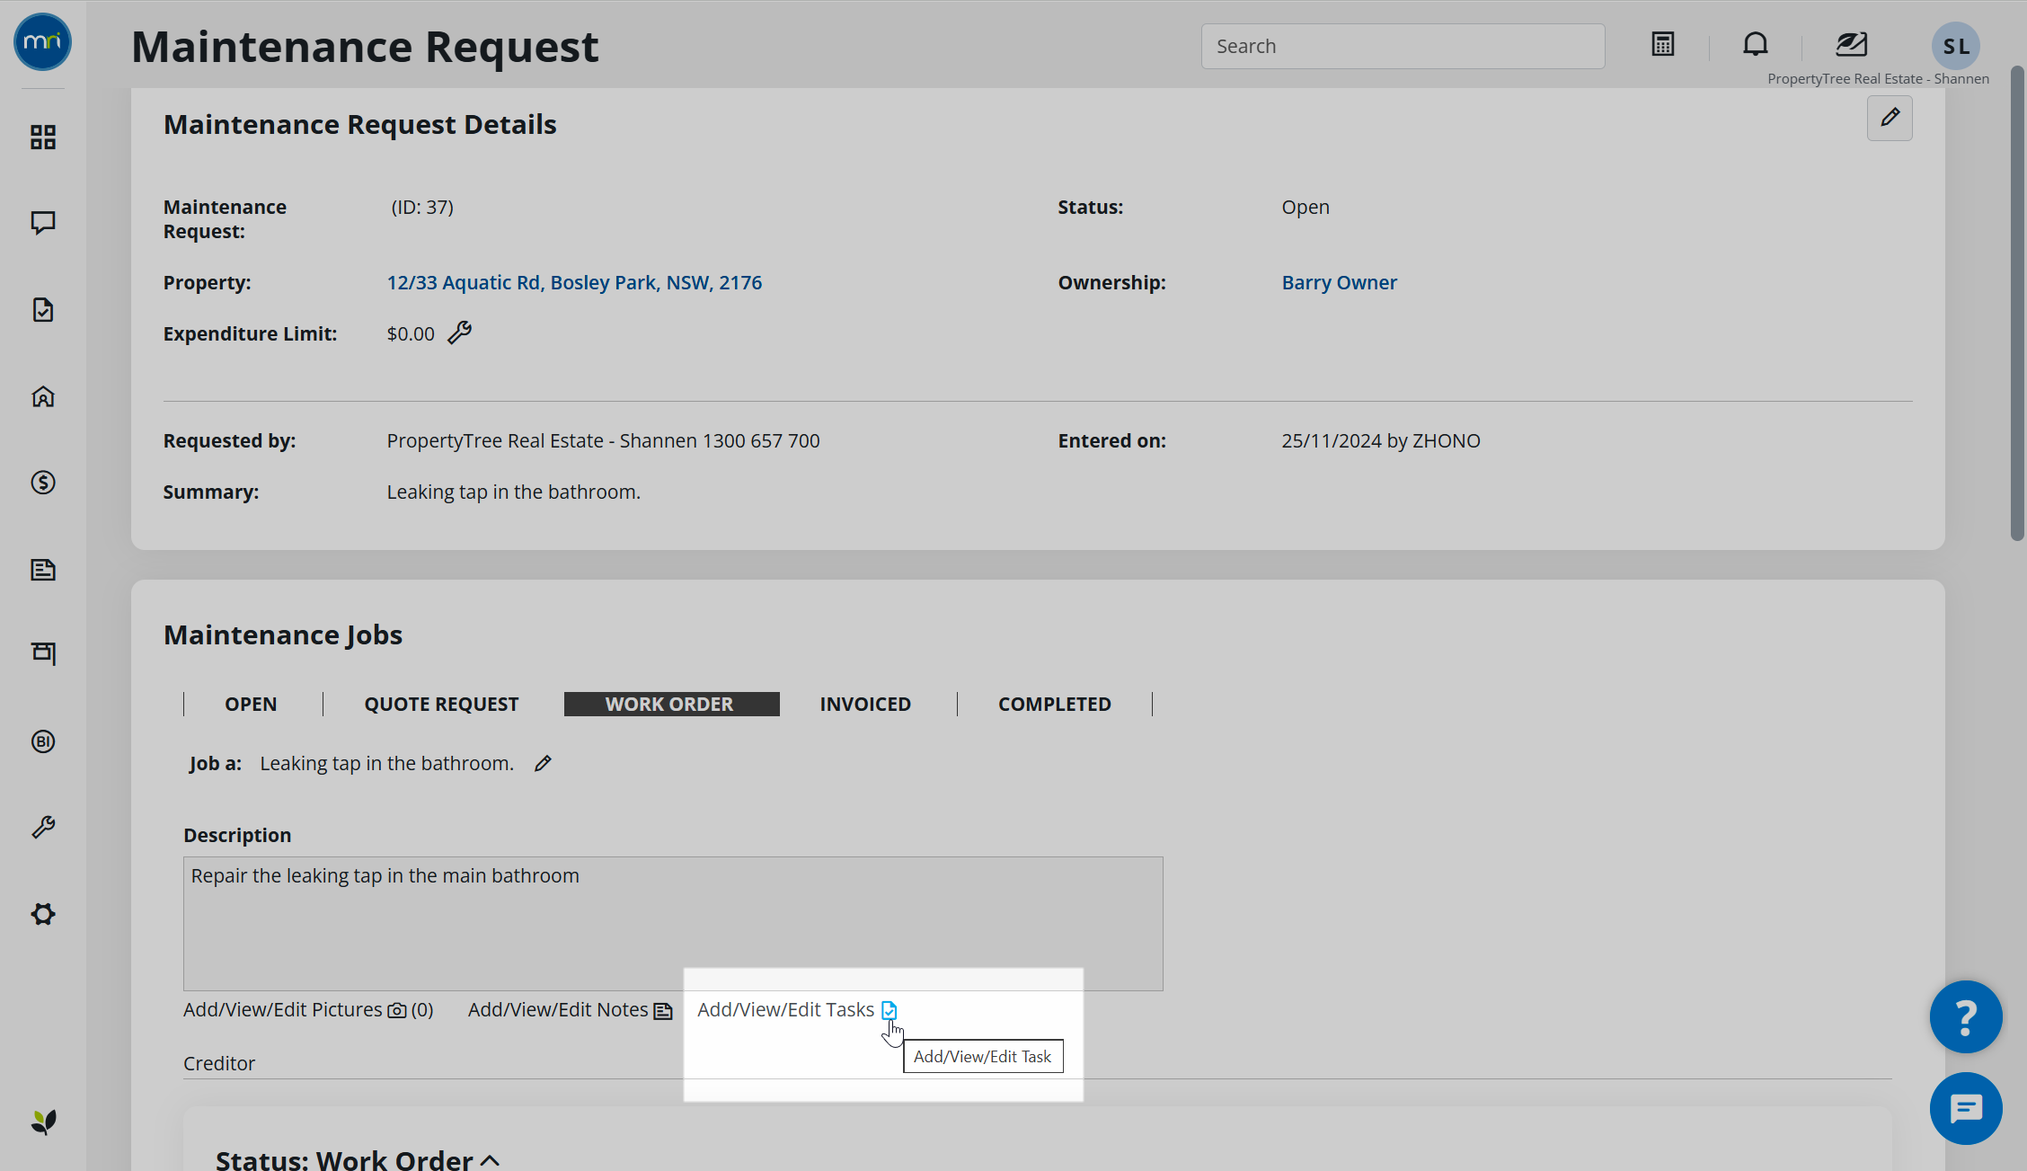
Task: Open the maintenance wrench sidebar icon
Action: tap(42, 827)
